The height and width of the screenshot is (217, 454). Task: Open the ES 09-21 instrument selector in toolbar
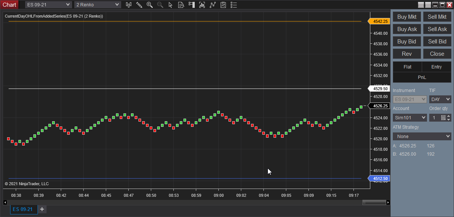(48, 5)
